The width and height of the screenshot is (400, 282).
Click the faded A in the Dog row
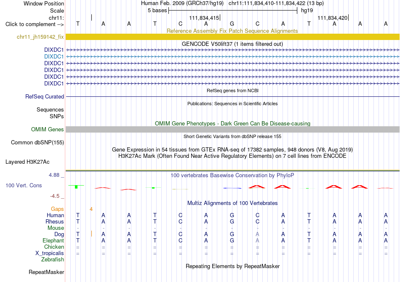tap(257, 234)
